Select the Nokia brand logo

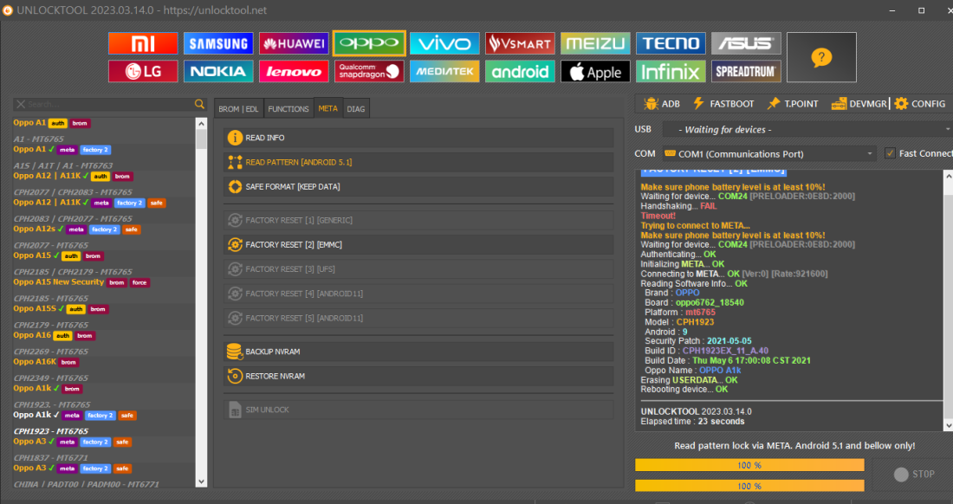[218, 72]
